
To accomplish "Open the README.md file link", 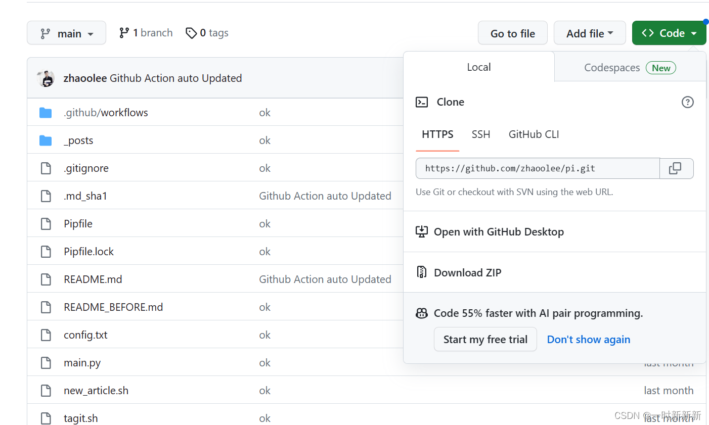I will [93, 279].
